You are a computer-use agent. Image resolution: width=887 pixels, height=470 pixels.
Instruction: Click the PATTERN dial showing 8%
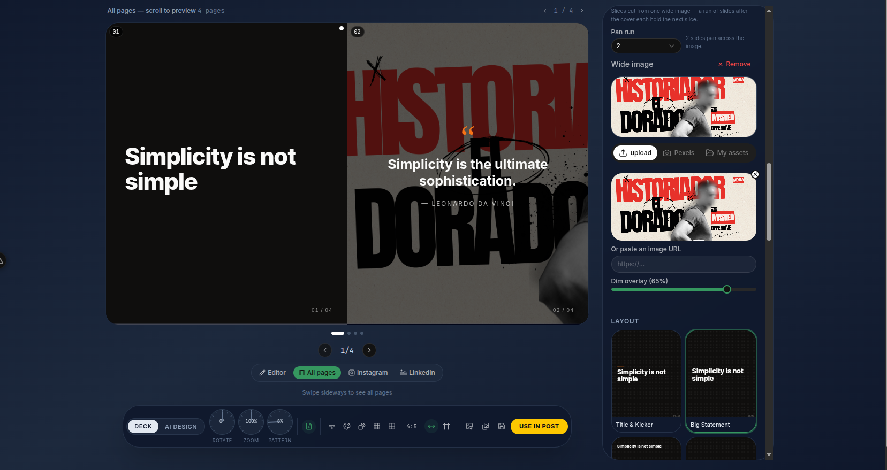tap(280, 422)
